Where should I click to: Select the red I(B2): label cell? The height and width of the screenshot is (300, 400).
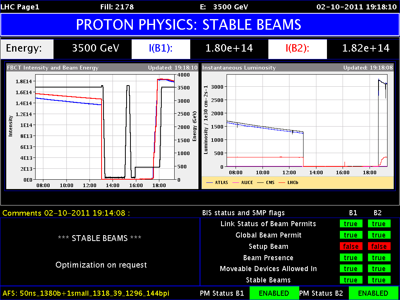[297, 49]
